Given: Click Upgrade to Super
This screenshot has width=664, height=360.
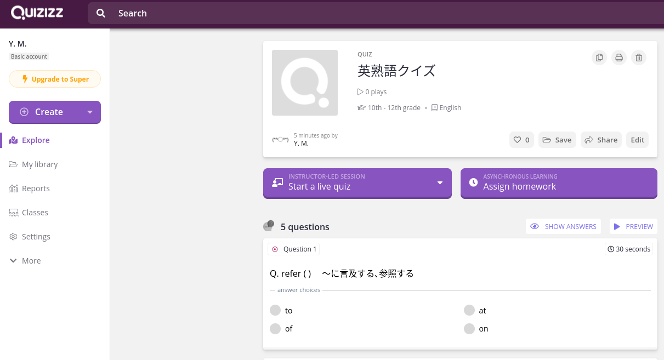Looking at the screenshot, I should (55, 78).
